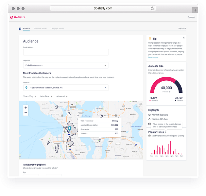This screenshot has width=206, height=196.
Task: Click the info icon next to Popular Times
Action: [x=165, y=132]
